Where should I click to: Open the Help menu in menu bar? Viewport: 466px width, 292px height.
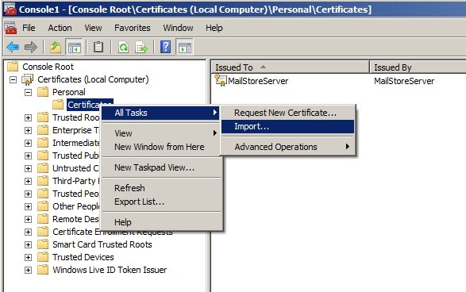click(x=214, y=28)
